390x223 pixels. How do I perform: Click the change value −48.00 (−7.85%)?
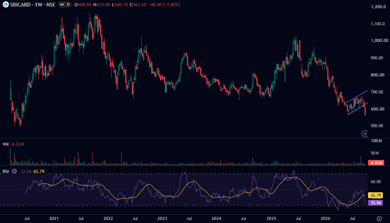tap(164, 5)
